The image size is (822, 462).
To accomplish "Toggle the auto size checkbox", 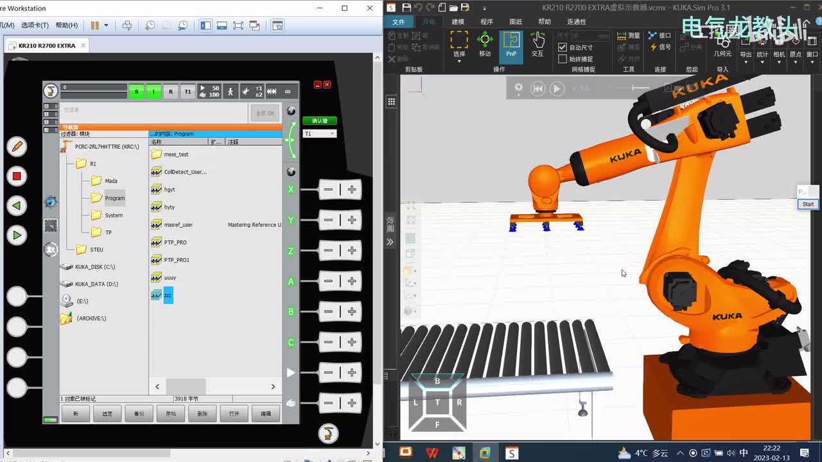I will coord(563,47).
